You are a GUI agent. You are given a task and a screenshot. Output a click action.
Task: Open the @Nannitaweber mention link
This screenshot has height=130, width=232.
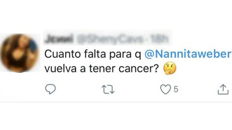188,54
